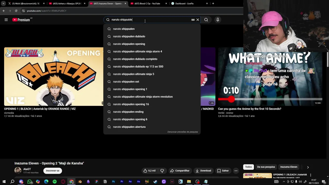This screenshot has height=185, width=329.
Task: Open the on-screen keyboard icon in search
Action: tap(193, 20)
